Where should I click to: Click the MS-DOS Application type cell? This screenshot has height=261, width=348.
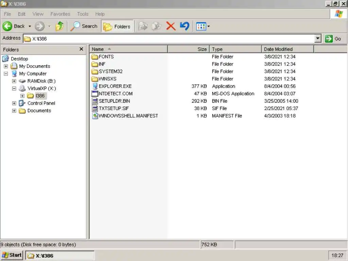pyautogui.click(x=233, y=94)
